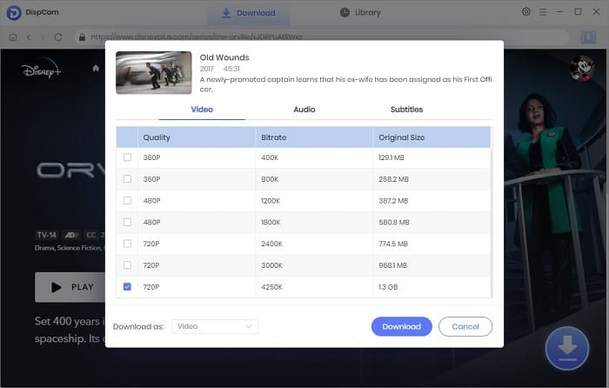This screenshot has width=609, height=388.
Task: Switch to the Subtitles tab
Action: [406, 110]
